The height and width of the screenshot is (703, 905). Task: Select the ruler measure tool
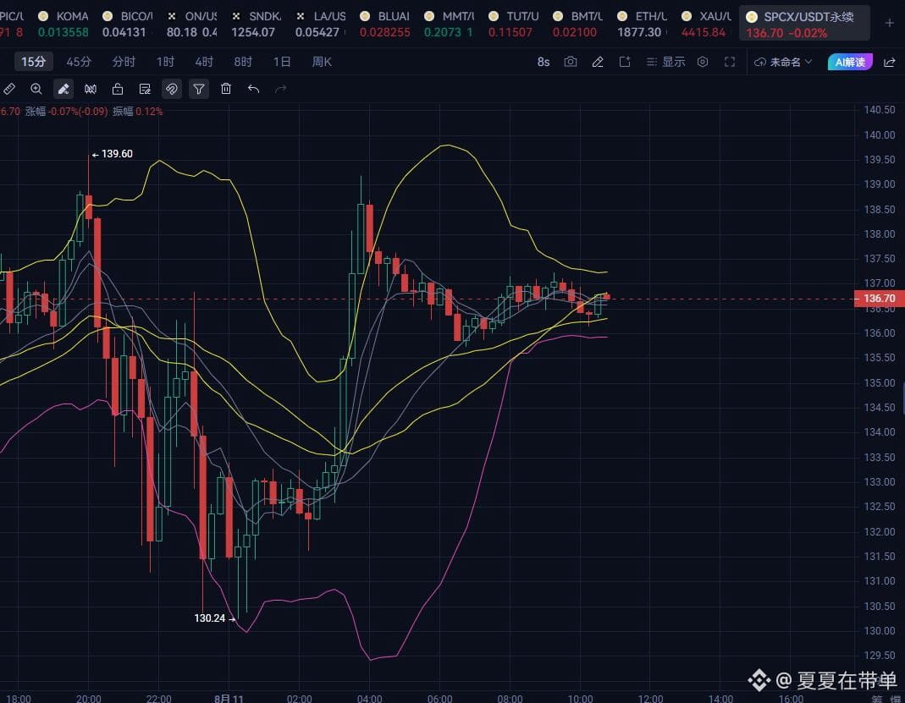click(x=9, y=89)
